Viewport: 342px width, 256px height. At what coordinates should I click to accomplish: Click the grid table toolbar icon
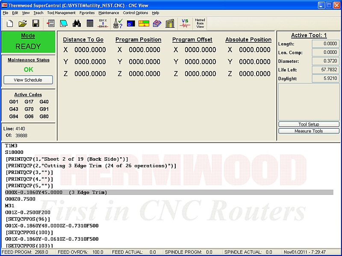click(90, 24)
